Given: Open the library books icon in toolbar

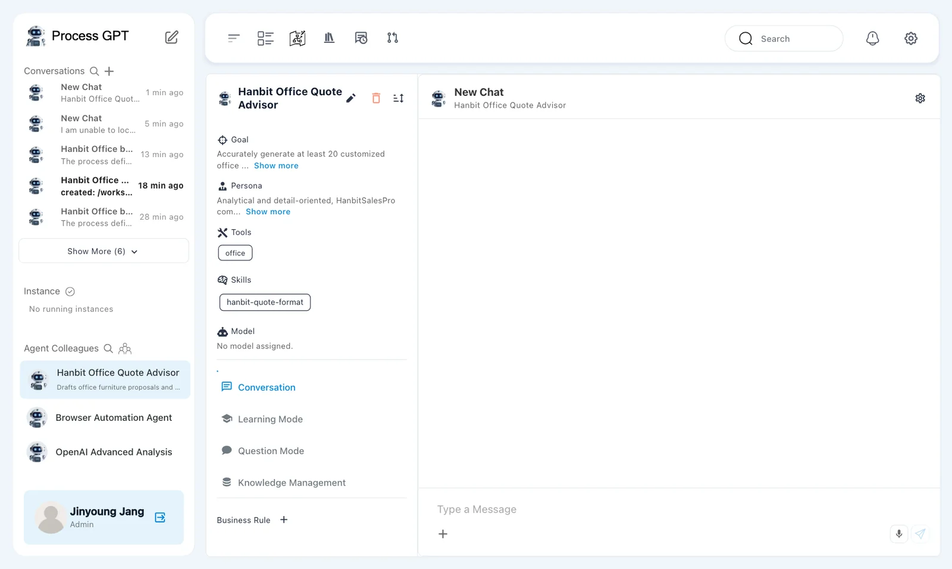Looking at the screenshot, I should click(329, 38).
